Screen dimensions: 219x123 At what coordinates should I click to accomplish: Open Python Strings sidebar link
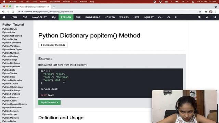10,60
